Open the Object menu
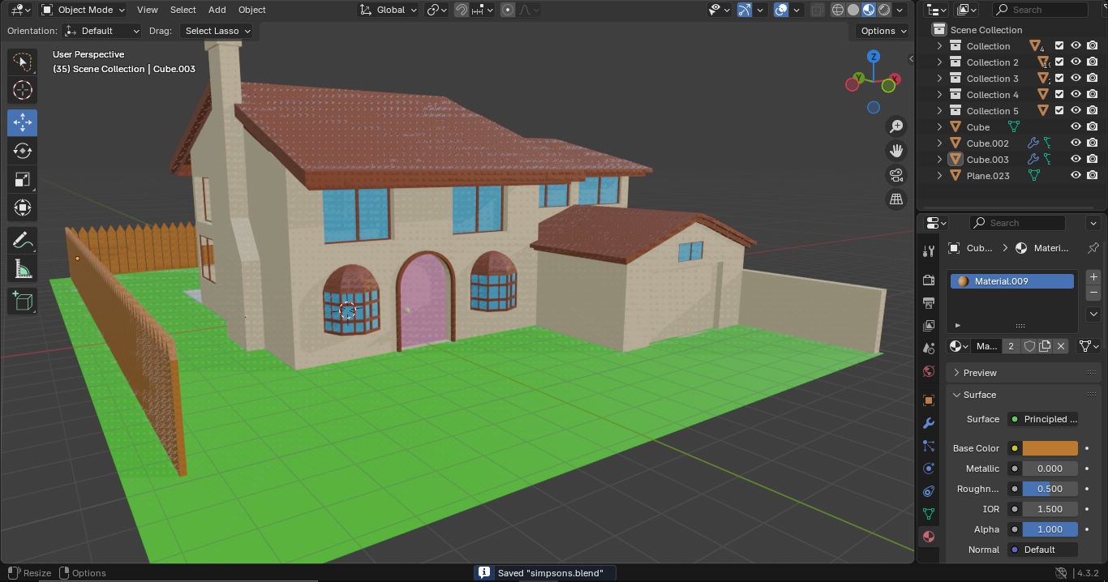This screenshot has height=582, width=1108. 252,10
